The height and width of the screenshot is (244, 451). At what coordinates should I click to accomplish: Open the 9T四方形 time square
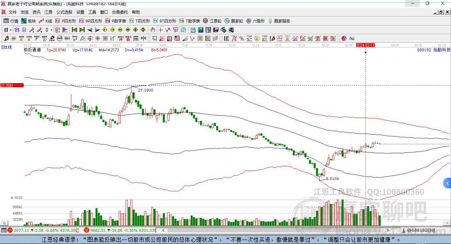pos(165,21)
